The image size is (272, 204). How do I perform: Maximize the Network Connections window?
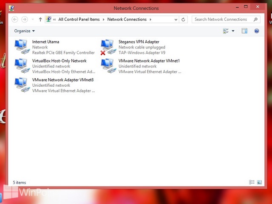pos(246,7)
